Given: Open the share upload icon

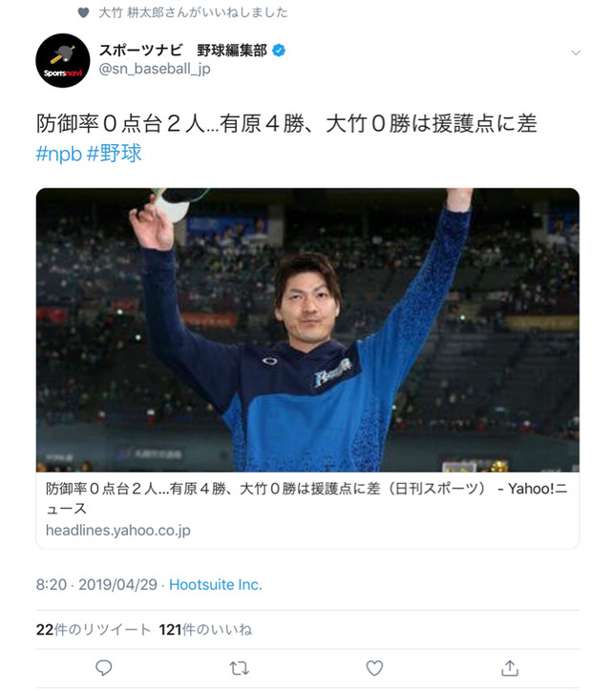Looking at the screenshot, I should (x=510, y=668).
